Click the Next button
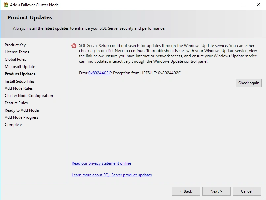266x200 pixels. coord(216,191)
